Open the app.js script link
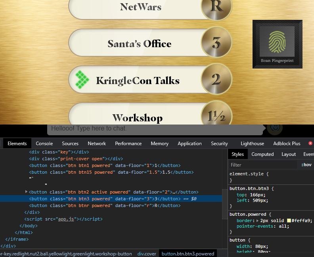The width and height of the screenshot is (314, 257). point(66,219)
